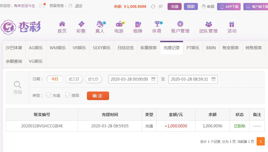Click the refresh balance icon
Screen dimensions: 268x152
click(x=153, y=6)
